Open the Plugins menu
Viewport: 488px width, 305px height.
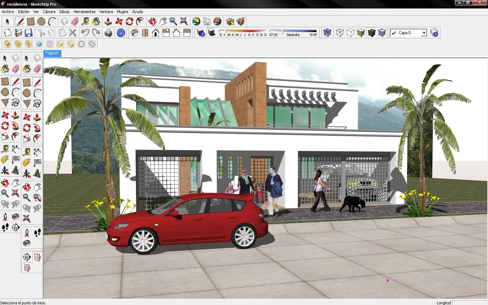point(123,12)
